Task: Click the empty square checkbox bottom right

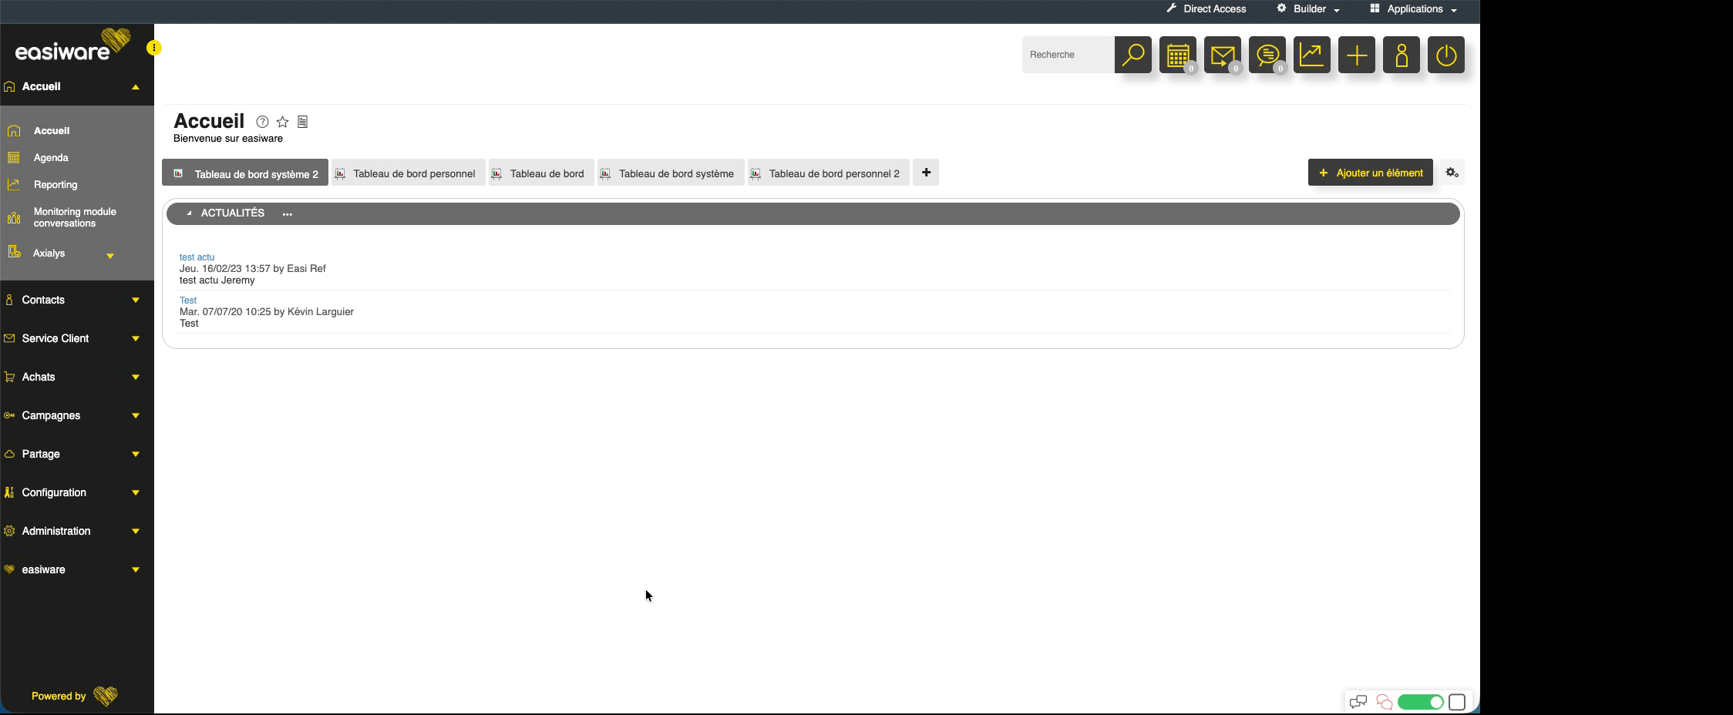Action: click(1456, 702)
